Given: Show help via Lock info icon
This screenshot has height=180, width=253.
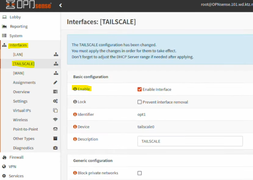Looking at the screenshot, I should point(75,102).
